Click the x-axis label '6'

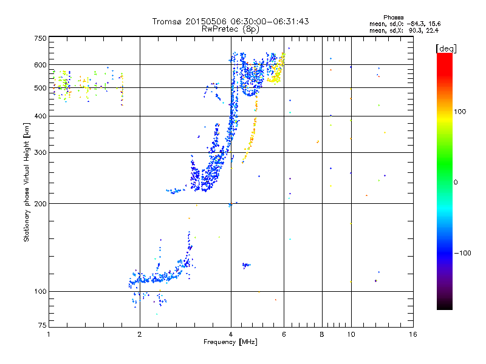click(x=284, y=334)
